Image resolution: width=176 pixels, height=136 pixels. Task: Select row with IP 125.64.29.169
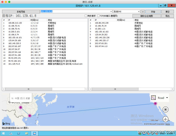tap(45, 41)
